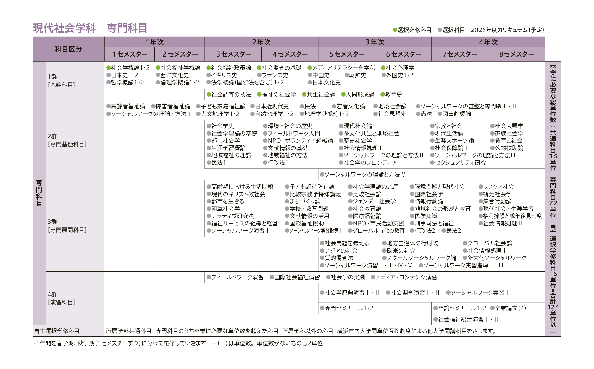The image size is (594, 369).
Task: Click the course '日本史1・2'
Action: click(122, 75)
